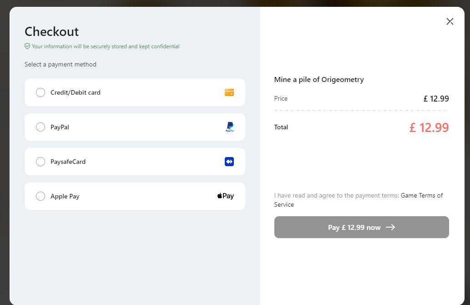The height and width of the screenshot is (305, 470).
Task: Pick the PaysafeCard radio button
Action: tap(40, 162)
